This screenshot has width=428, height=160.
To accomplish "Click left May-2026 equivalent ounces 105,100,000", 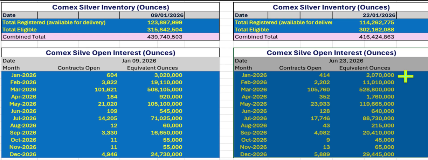I will [165, 104].
